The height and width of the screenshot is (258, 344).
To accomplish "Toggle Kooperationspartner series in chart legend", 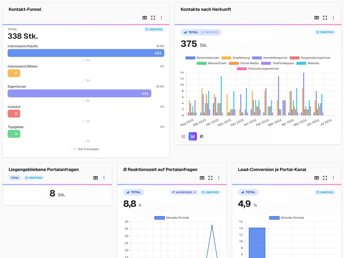I will [310, 58].
